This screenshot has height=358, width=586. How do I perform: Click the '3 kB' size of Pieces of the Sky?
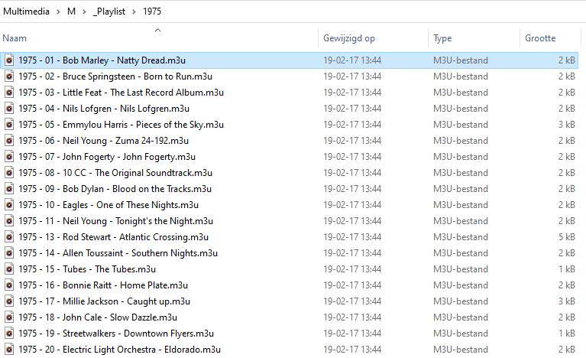click(x=567, y=125)
